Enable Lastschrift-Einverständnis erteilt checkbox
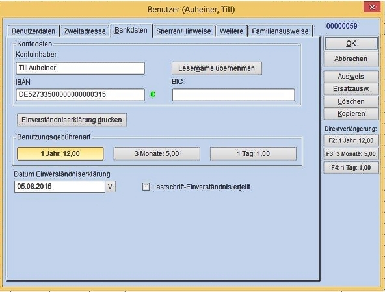The image size is (385, 292). pos(146,187)
